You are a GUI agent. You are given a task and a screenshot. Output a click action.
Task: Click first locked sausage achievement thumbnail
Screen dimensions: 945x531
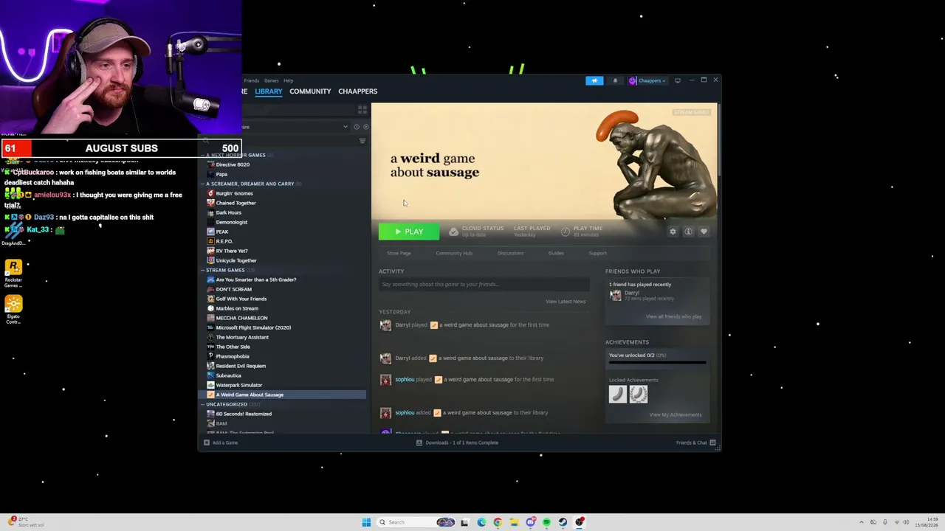click(618, 395)
